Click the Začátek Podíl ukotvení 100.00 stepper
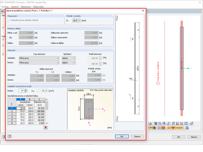The image size is (203, 152). (x=100, y=58)
